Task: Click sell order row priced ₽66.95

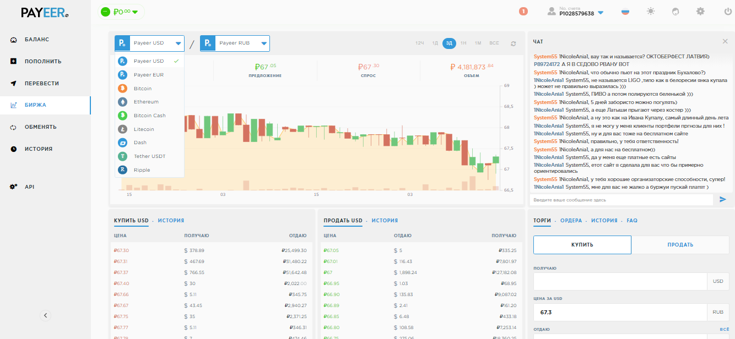Action: click(421, 283)
